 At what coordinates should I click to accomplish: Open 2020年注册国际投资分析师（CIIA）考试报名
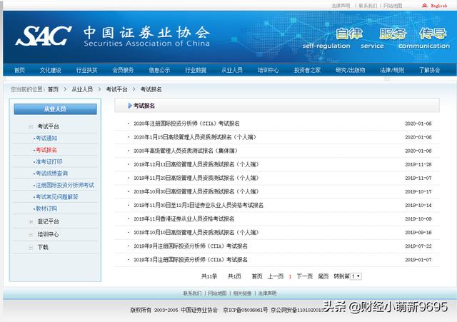[x=186, y=124]
